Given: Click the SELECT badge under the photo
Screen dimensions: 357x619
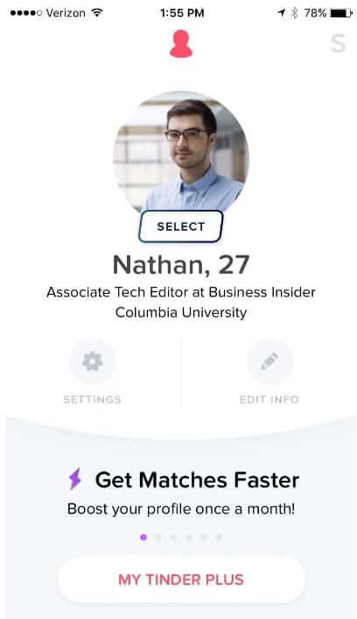Looking at the screenshot, I should coord(181,226).
